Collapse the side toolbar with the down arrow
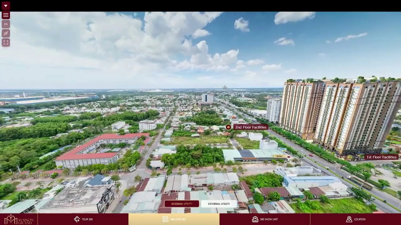401x225 pixels. coord(6,6)
